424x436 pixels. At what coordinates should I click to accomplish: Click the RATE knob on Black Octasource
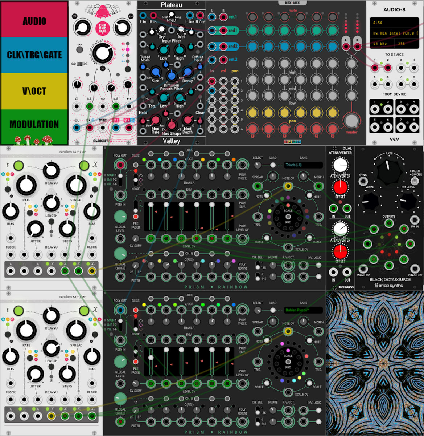[x=389, y=172]
